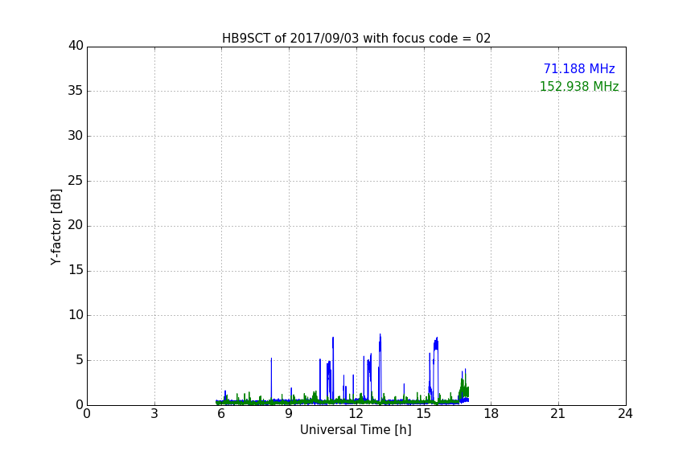Click the x-axis tick label '24'
Viewport: 695px width, 463px height.
coord(626,414)
